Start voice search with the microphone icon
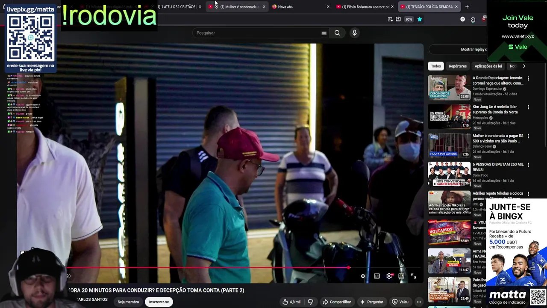547x308 pixels. 354,33
